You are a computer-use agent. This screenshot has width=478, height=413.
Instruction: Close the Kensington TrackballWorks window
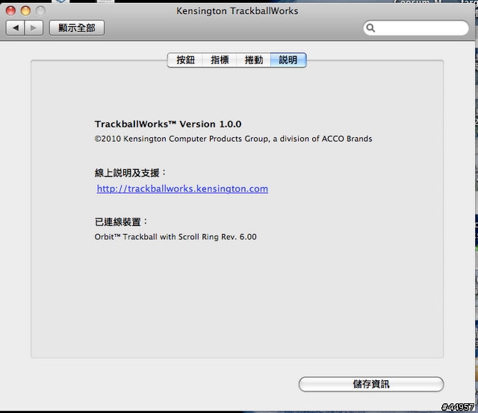pyautogui.click(x=10, y=11)
